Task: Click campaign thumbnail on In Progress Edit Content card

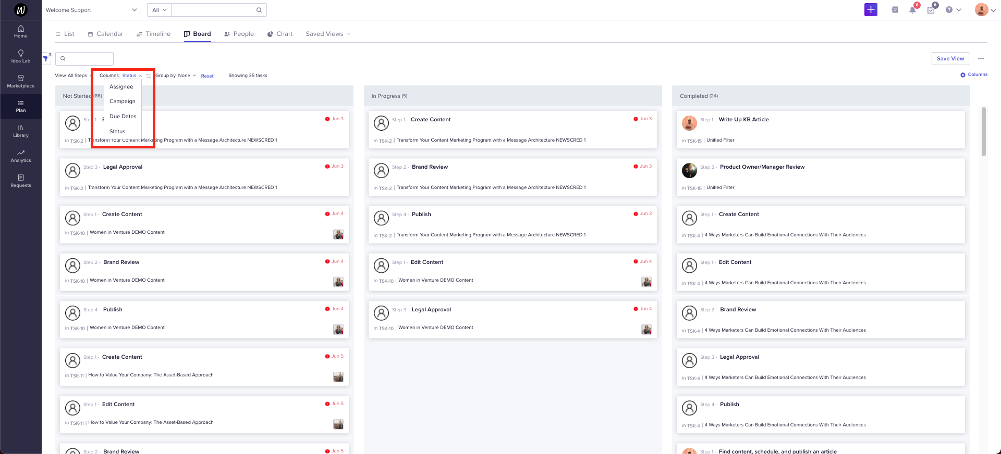Action: tap(646, 282)
